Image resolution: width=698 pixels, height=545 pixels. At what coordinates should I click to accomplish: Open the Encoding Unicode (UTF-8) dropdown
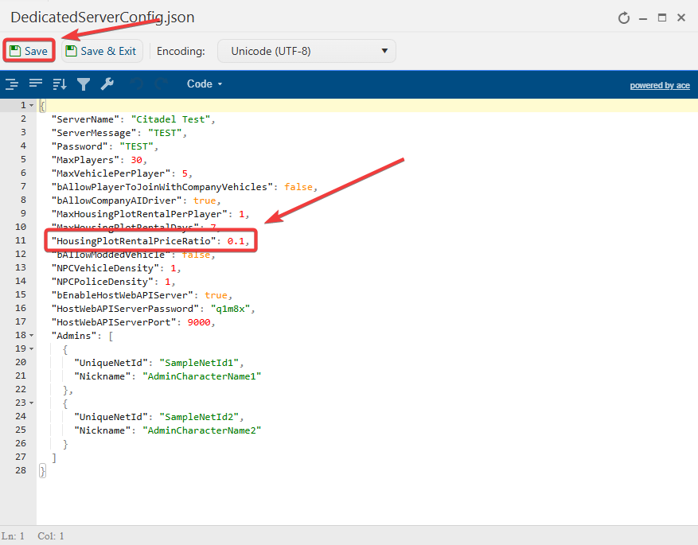306,51
